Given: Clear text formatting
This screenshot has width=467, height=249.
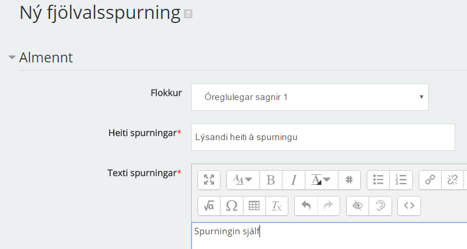Looking at the screenshot, I should 277,206.
